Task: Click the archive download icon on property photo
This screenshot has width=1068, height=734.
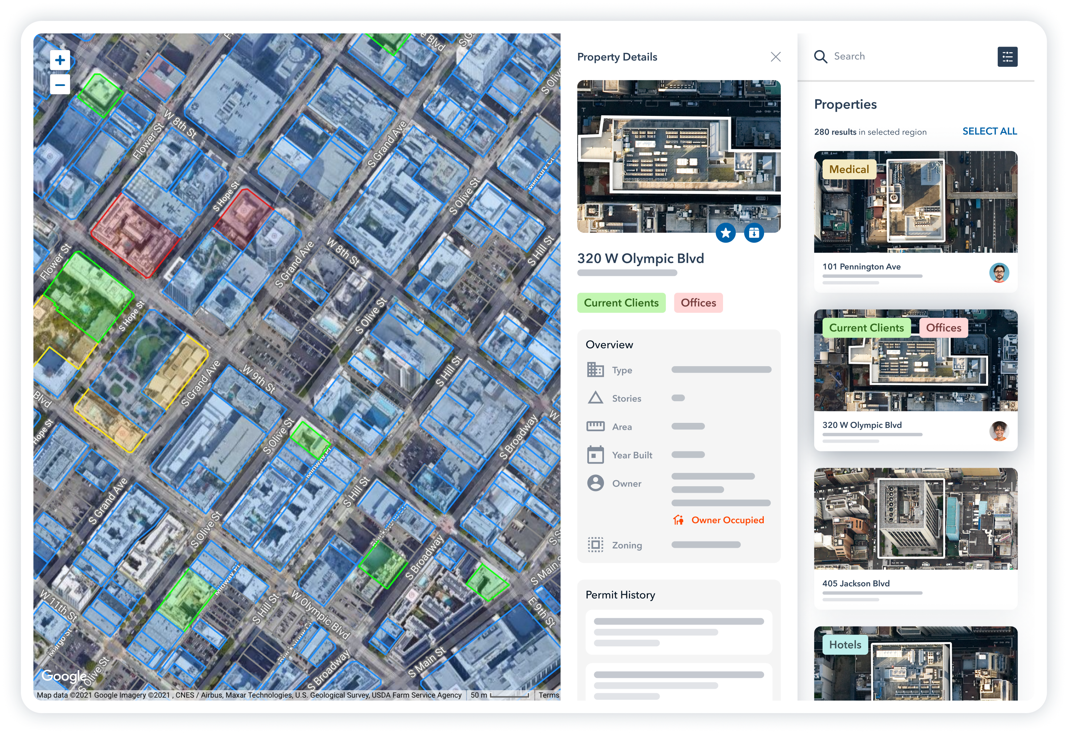Action: point(754,233)
